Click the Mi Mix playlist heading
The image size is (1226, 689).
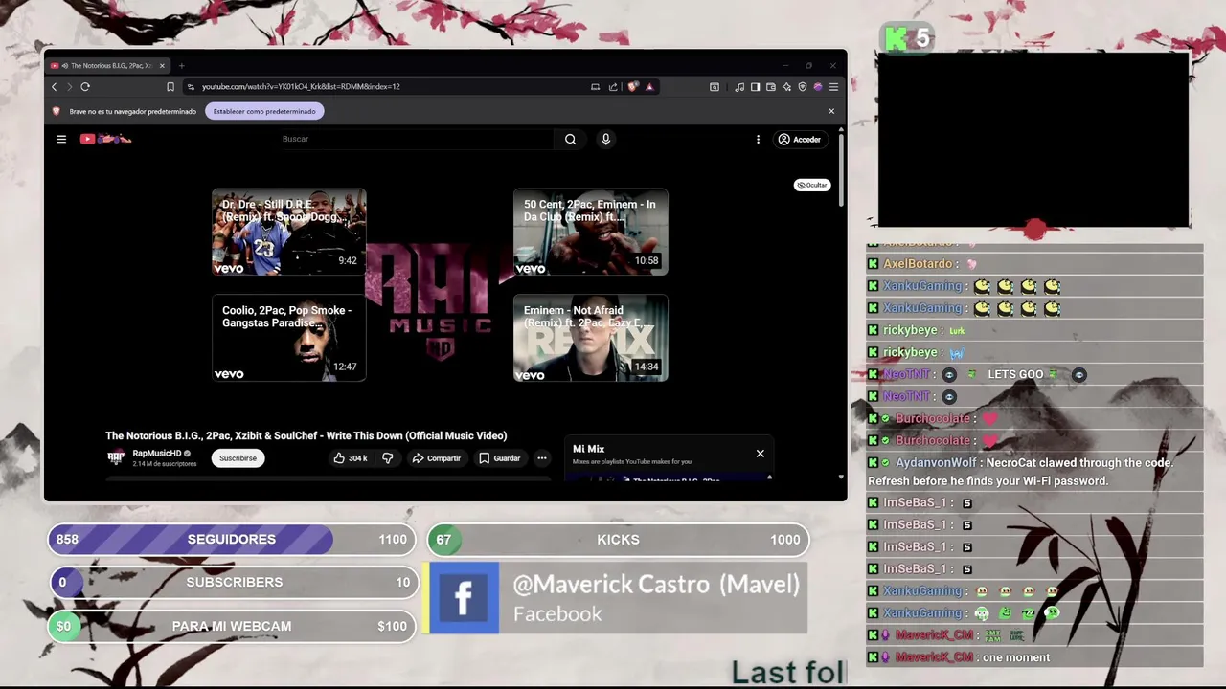coord(588,449)
